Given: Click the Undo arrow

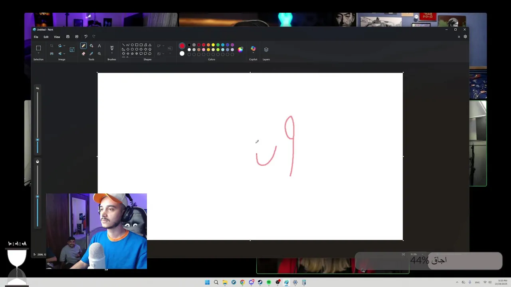Looking at the screenshot, I should [85, 37].
